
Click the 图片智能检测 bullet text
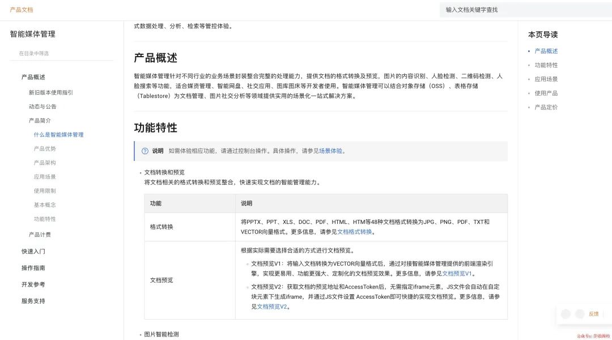[x=161, y=334]
